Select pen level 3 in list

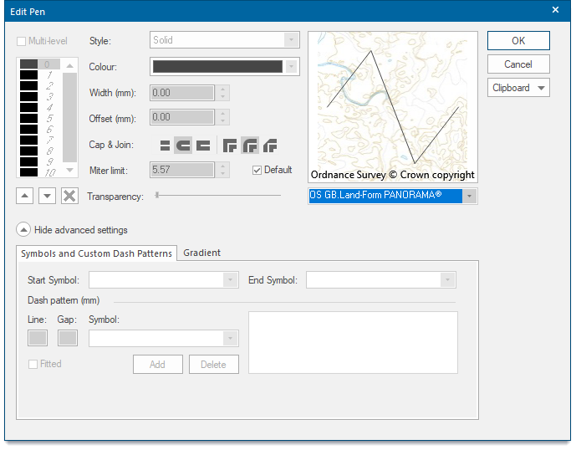[39, 97]
